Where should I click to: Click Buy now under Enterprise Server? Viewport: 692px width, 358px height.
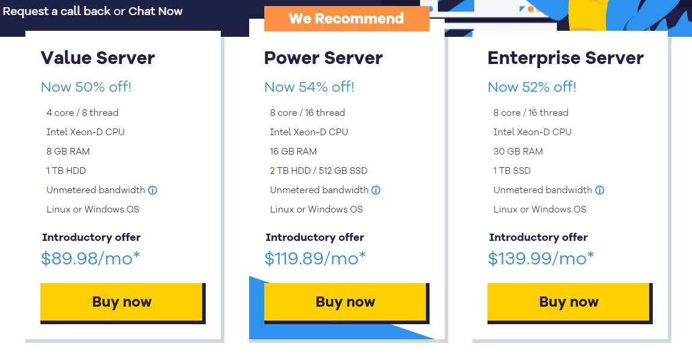[568, 302]
